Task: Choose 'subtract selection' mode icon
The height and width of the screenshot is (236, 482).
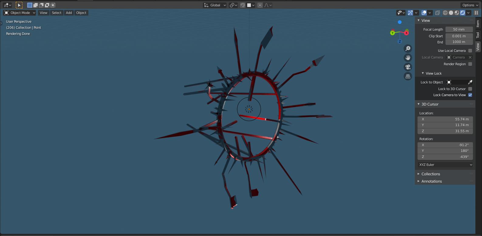Action: (41, 5)
